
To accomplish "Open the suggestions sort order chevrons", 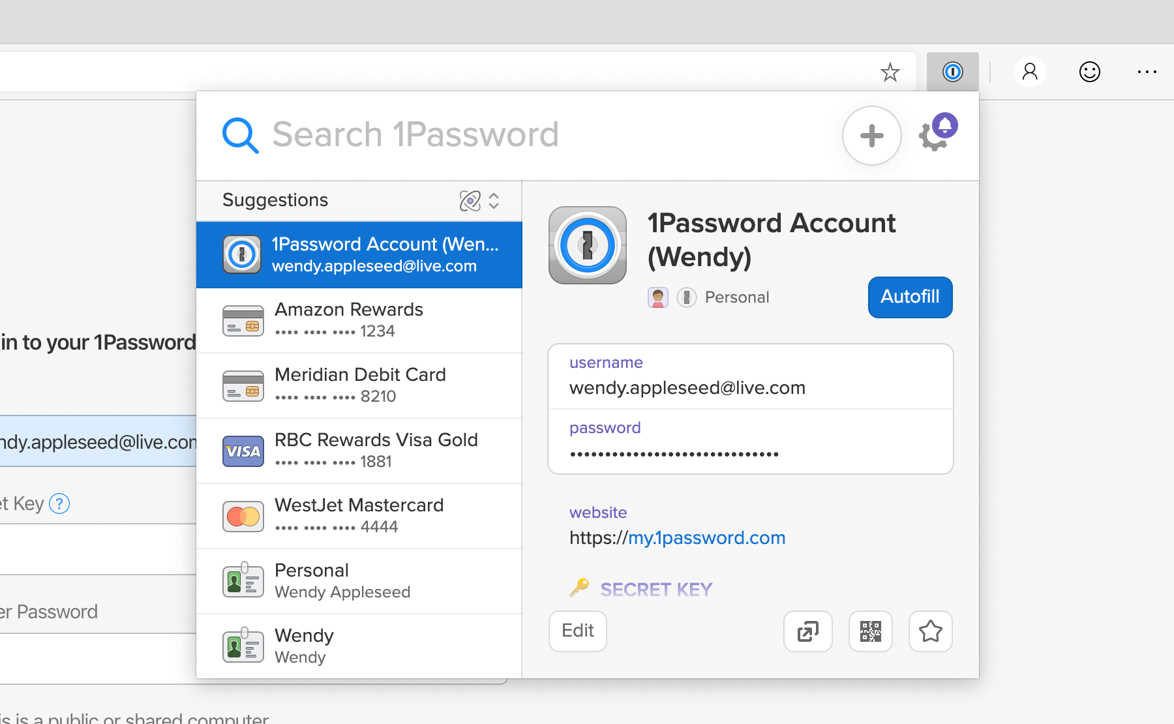I will click(494, 201).
